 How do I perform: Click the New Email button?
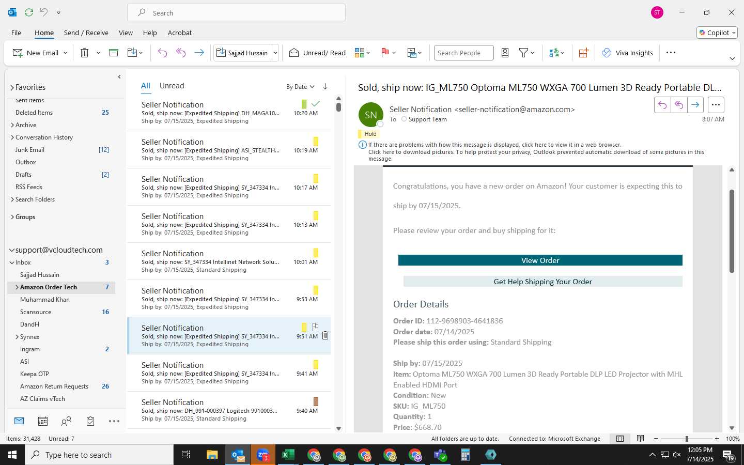36,53
